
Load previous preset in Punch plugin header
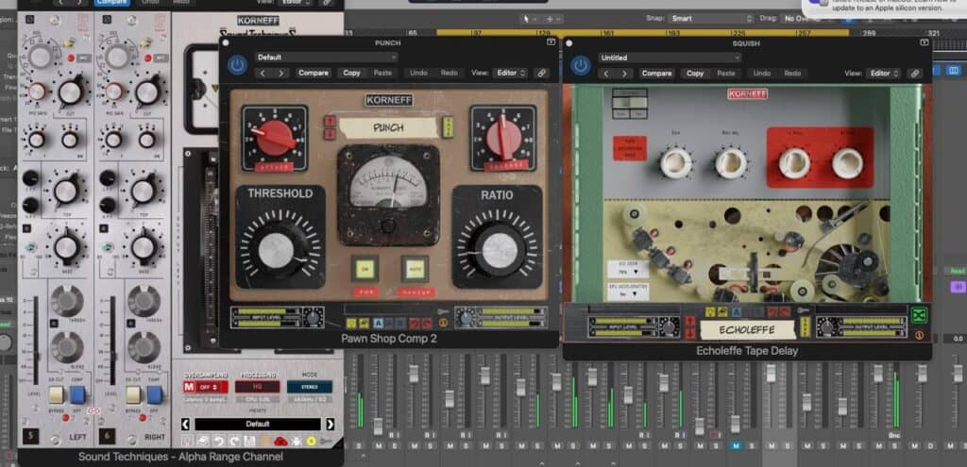pos(263,73)
